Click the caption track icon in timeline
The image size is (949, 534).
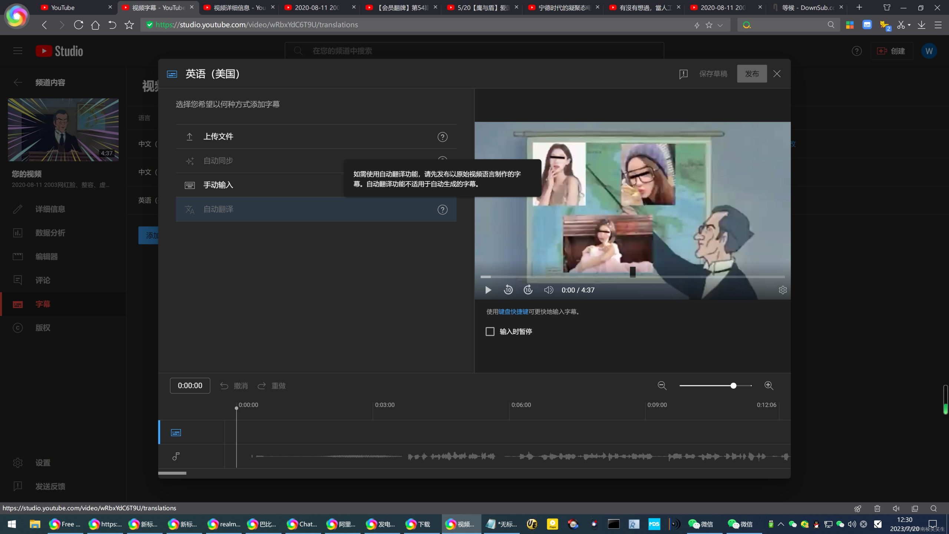click(176, 432)
